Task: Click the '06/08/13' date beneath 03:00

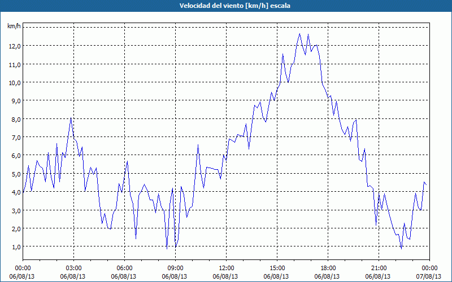Action: [73, 276]
